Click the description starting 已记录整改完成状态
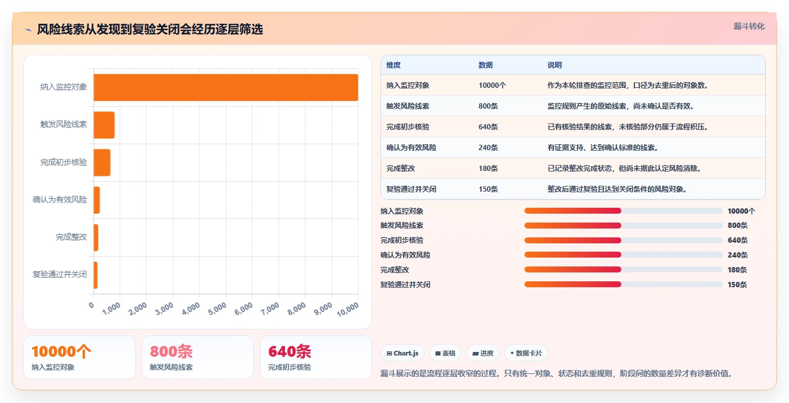Image resolution: width=789 pixels, height=403 pixels. pos(624,169)
